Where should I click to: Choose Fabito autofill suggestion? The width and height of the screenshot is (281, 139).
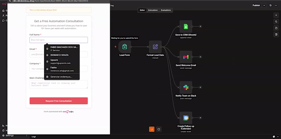pyautogui.click(x=62, y=69)
